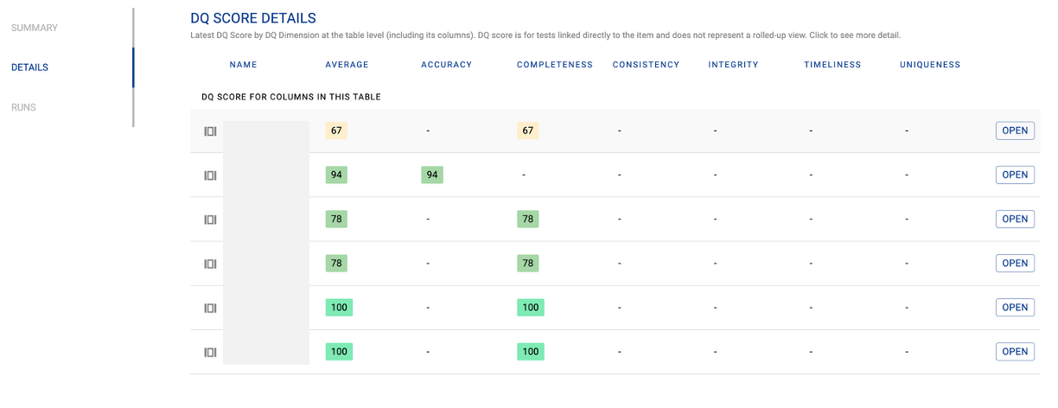Click the column icon in the first 78 row
The width and height of the screenshot is (1058, 408).
(x=210, y=220)
